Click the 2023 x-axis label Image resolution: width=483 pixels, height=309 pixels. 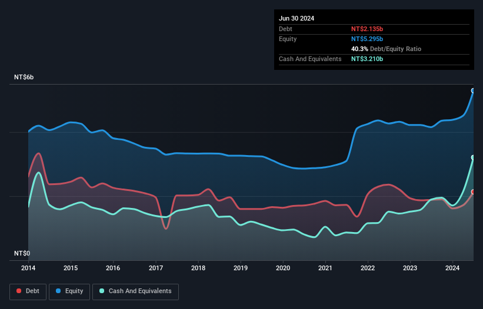[x=410, y=268]
